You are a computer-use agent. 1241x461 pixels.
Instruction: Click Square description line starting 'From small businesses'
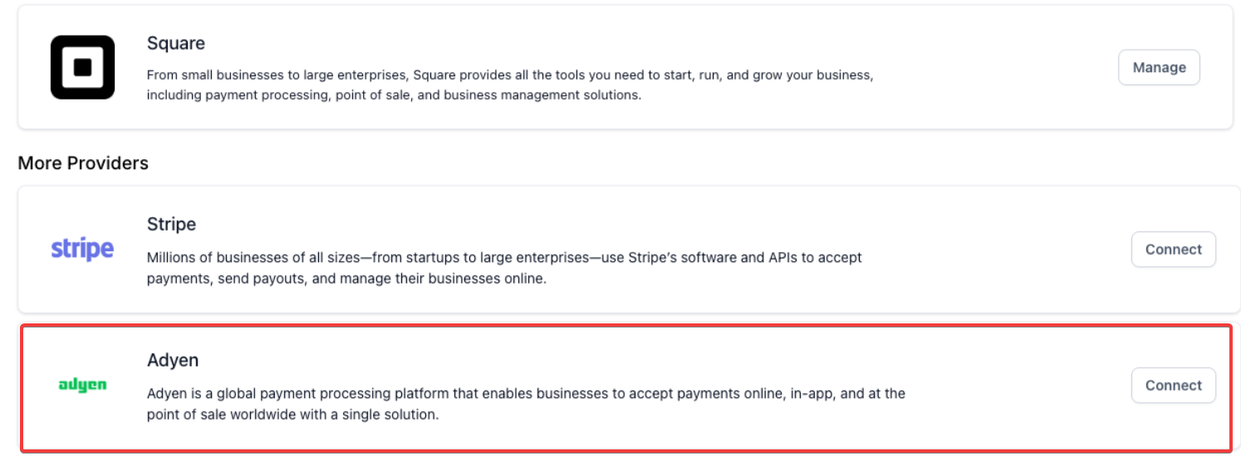pyautogui.click(x=509, y=75)
